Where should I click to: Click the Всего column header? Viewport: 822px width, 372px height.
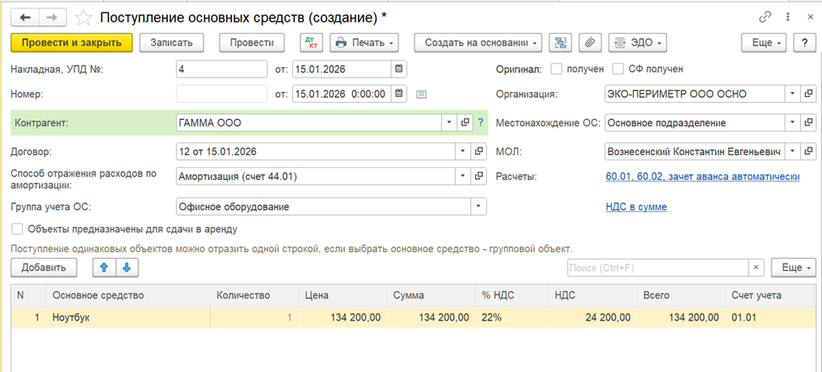[x=681, y=295]
